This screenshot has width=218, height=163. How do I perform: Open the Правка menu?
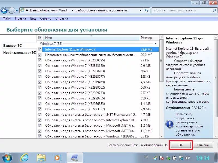20,18
